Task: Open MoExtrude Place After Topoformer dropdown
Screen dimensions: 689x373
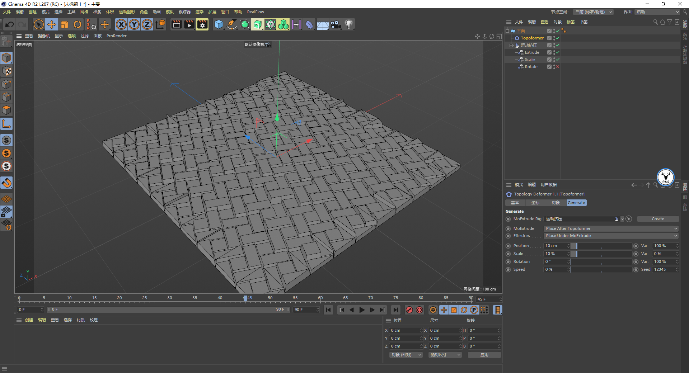Action: (611, 228)
